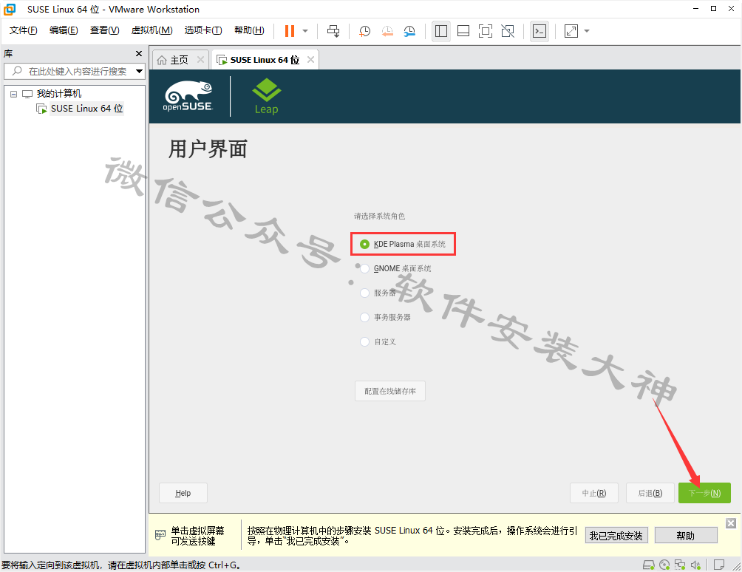The width and height of the screenshot is (742, 572).
Task: Enter full screen mode icon
Action: coord(486,31)
